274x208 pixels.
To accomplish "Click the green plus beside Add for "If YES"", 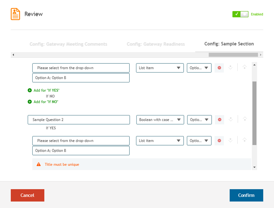I will click(30, 90).
